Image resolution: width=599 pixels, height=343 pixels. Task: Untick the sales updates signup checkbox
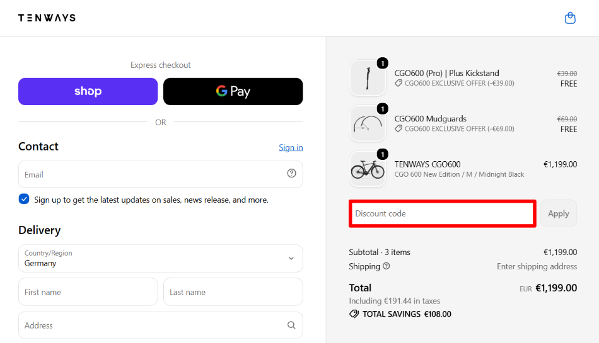coord(24,199)
